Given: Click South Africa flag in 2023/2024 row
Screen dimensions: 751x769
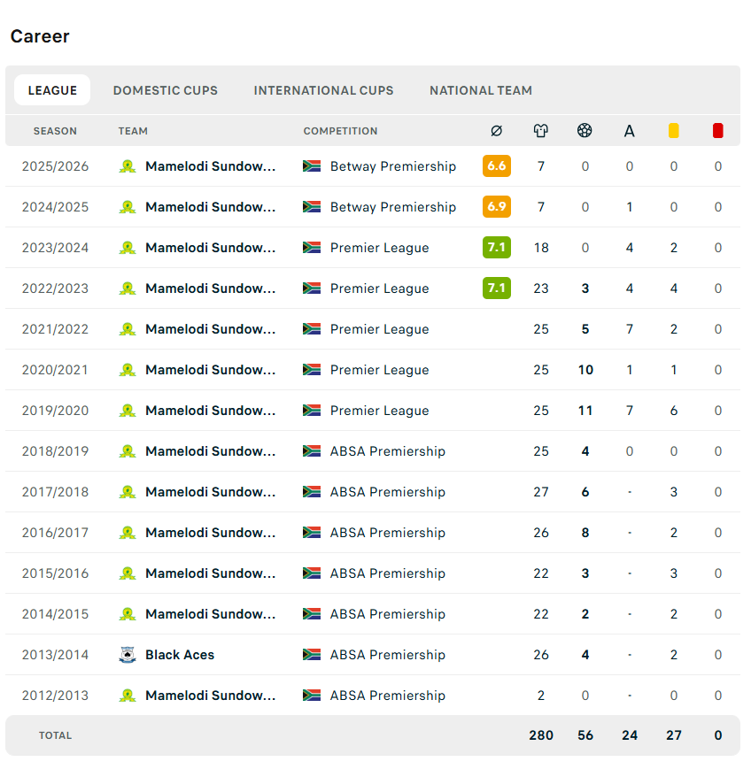Looking at the screenshot, I should coord(312,248).
